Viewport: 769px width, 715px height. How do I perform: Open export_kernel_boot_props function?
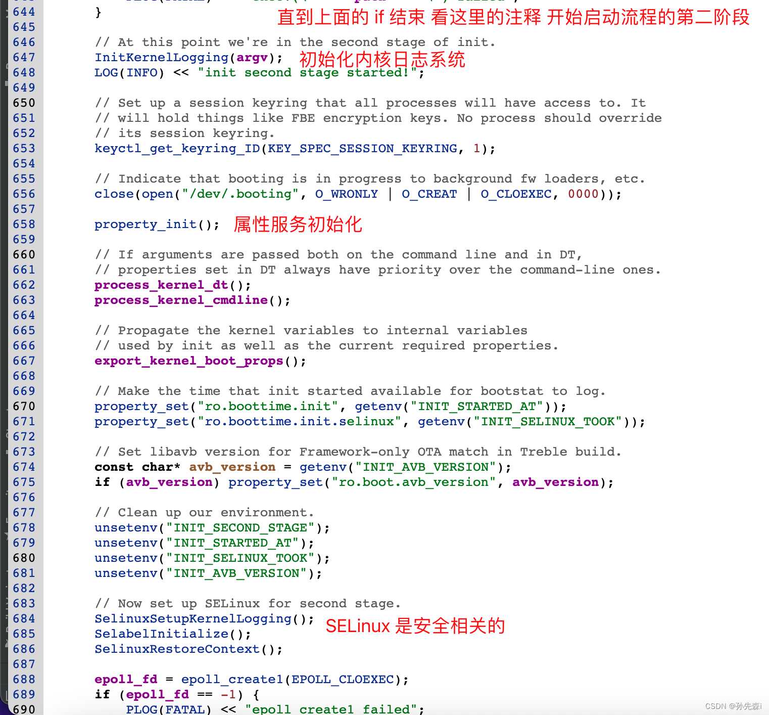(x=189, y=361)
